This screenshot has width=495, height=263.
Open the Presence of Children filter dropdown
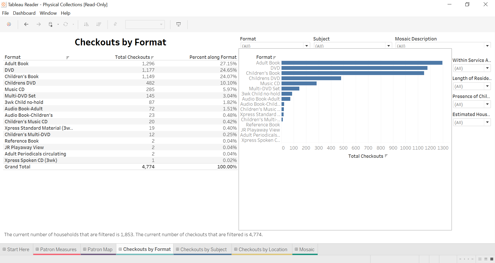tap(487, 104)
